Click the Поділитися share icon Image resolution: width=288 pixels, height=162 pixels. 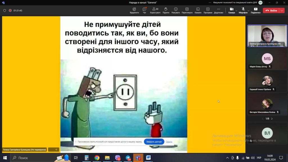pyautogui.click(x=255, y=10)
